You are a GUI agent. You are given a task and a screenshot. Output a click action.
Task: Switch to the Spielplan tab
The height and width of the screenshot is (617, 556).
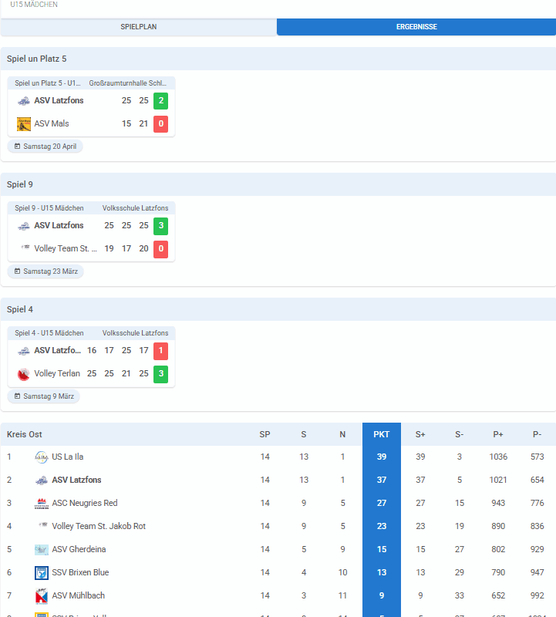tap(139, 27)
